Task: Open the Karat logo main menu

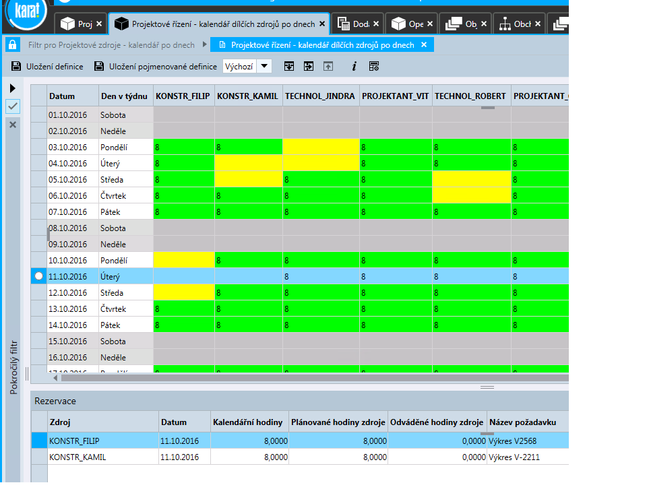Action: tap(26, 12)
